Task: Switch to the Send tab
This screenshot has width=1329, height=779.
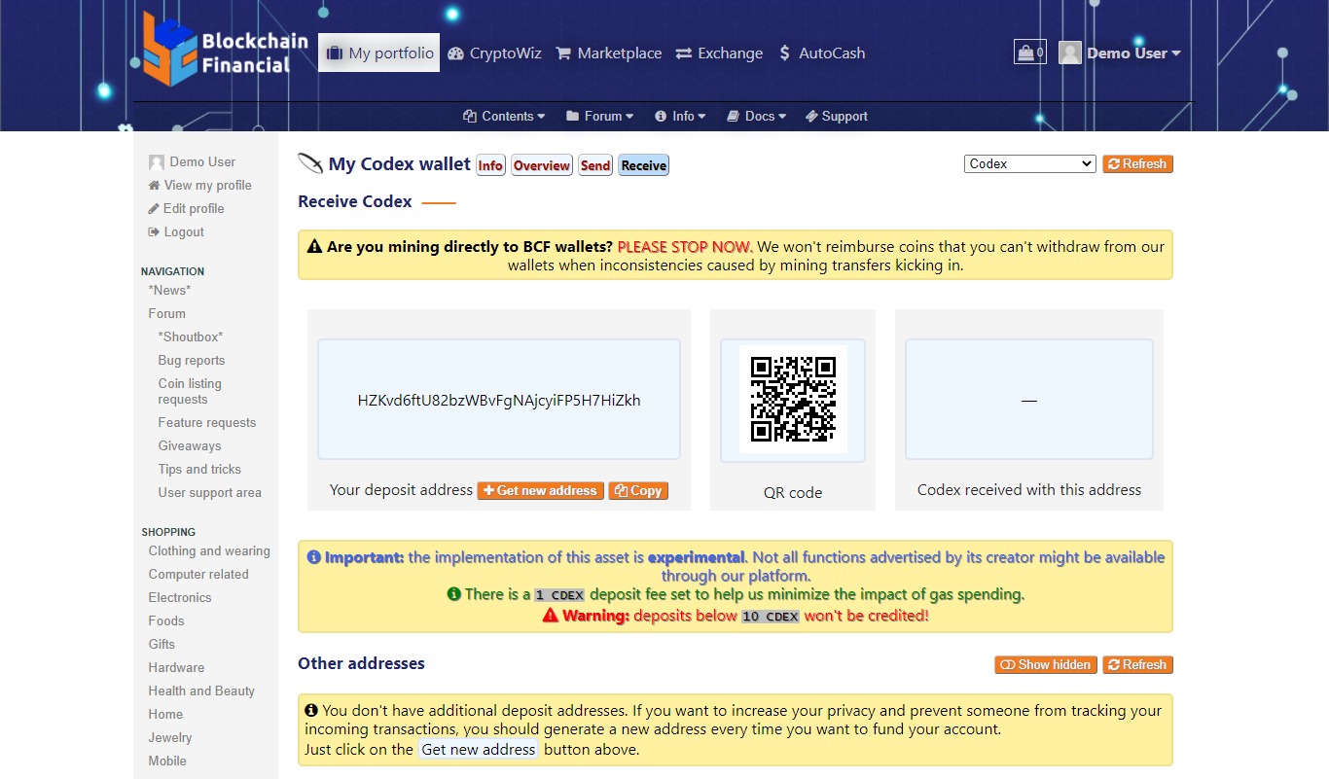Action: point(595,165)
